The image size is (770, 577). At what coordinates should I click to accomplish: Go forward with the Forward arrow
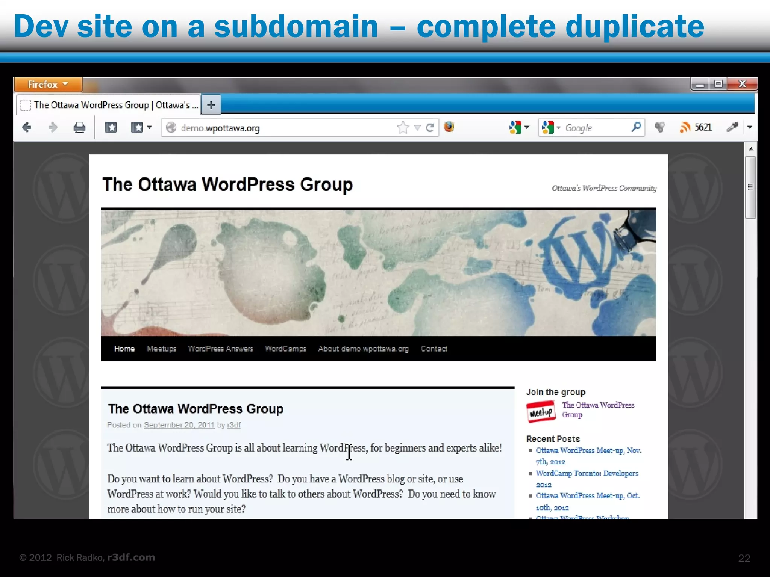[x=53, y=128]
